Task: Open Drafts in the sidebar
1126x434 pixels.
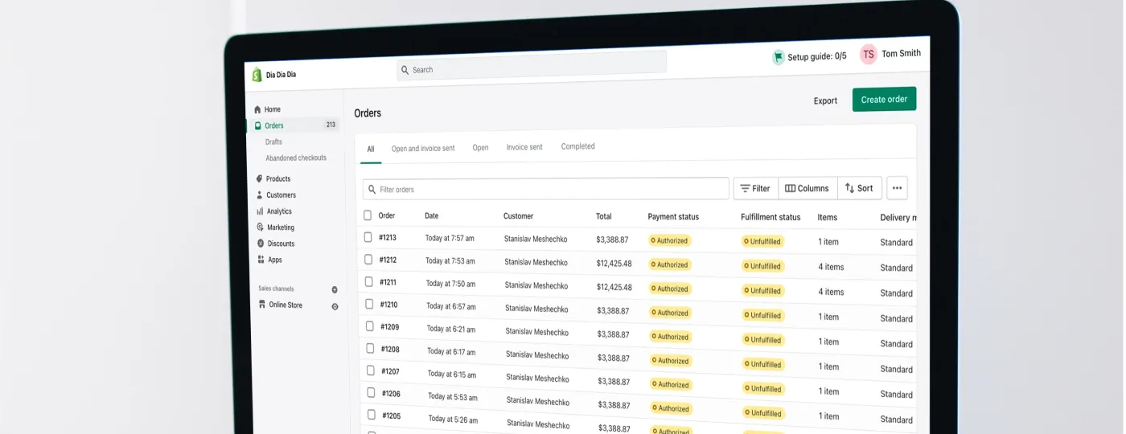Action: [x=273, y=142]
